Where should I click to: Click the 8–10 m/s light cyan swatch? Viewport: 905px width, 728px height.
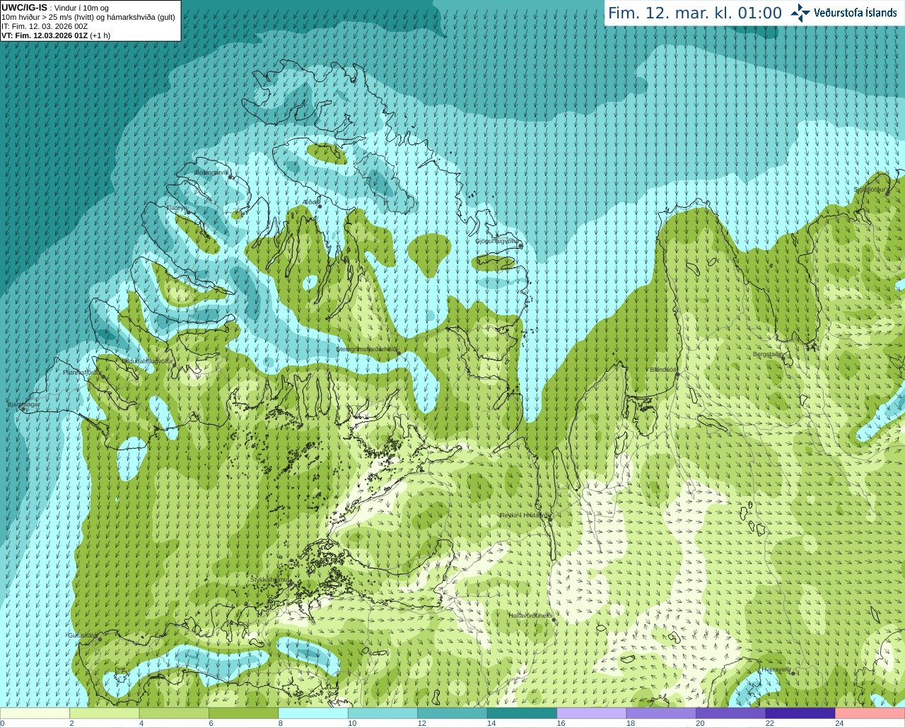(313, 713)
